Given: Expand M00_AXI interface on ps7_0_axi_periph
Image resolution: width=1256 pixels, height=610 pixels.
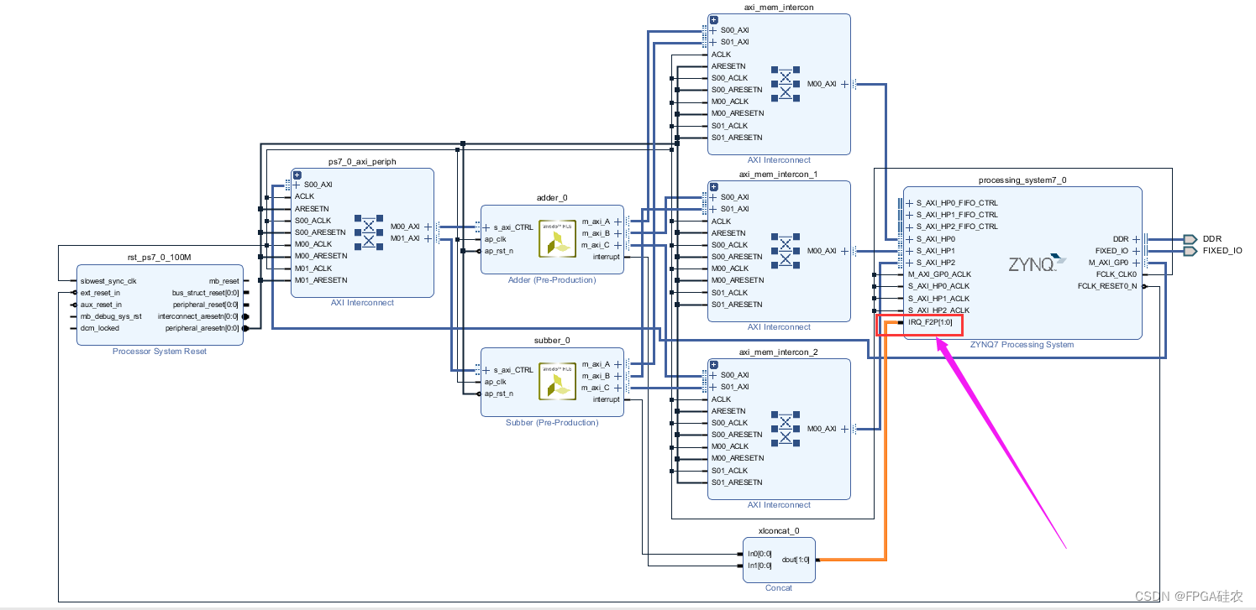Looking at the screenshot, I should (427, 227).
